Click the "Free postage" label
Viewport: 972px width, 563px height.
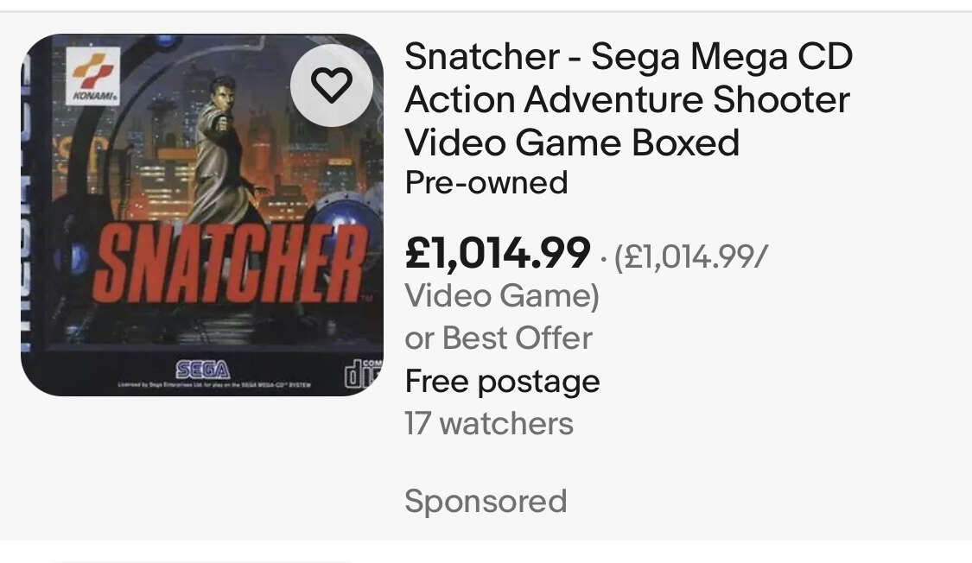coord(502,381)
